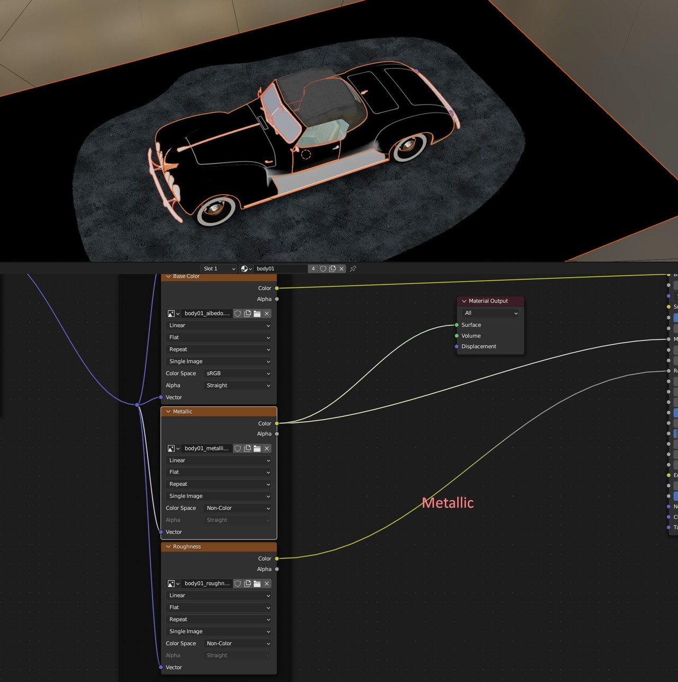
Task: Open Repeat extension dropdown in Base Color node
Action: [x=219, y=350]
